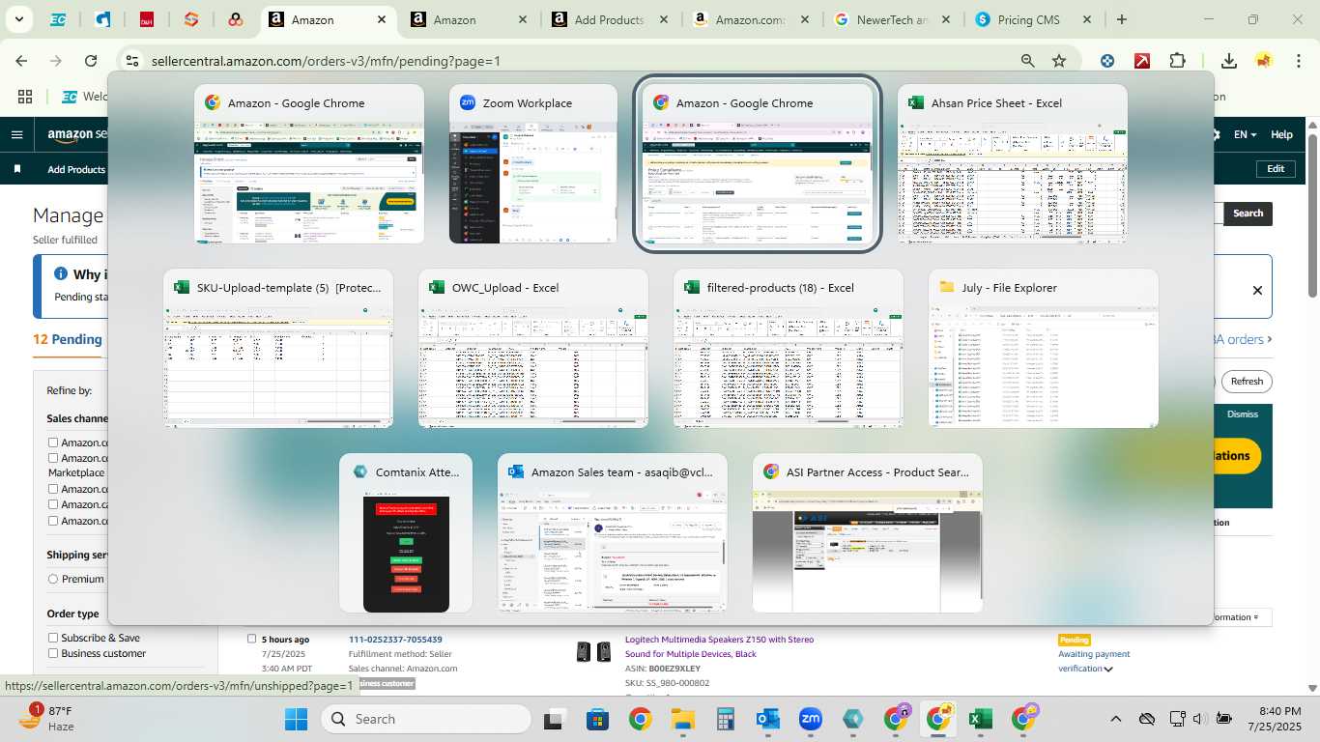The height and width of the screenshot is (742, 1320).
Task: Switch to filtered-products (18) Excel window
Action: click(789, 349)
